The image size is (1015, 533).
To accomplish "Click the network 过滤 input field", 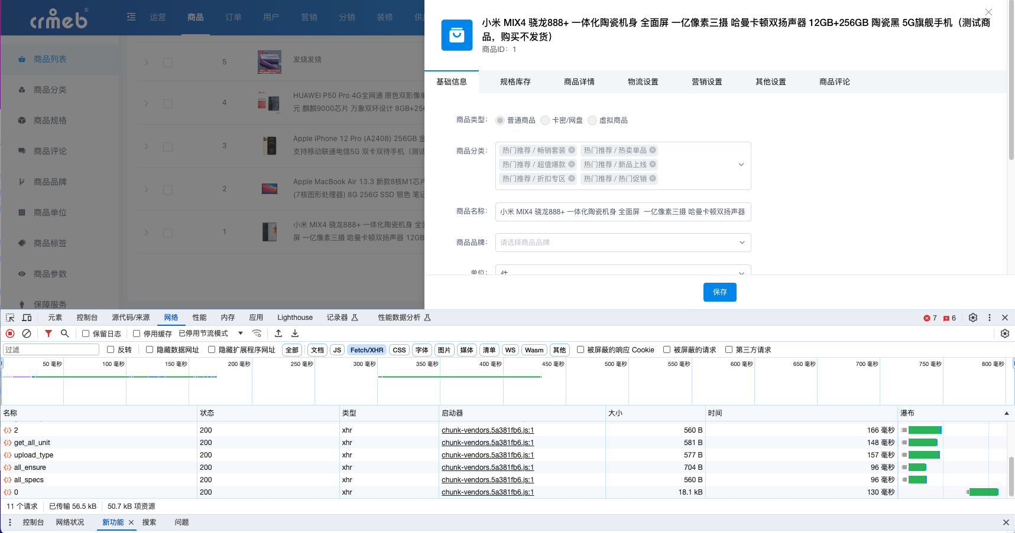I will click(51, 350).
